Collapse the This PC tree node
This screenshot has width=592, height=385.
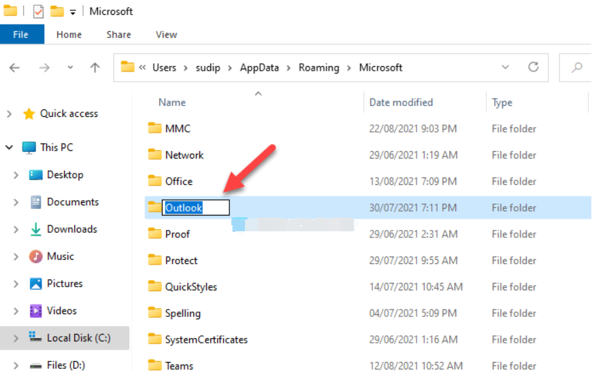tap(10, 148)
